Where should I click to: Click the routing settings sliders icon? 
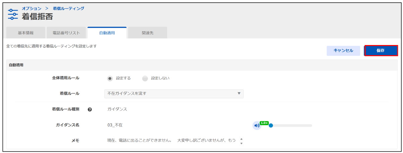[13, 14]
